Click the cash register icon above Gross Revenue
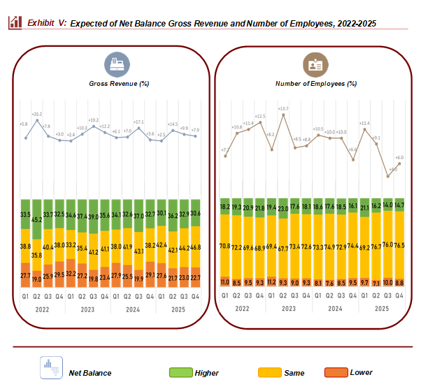This screenshot has width=428, height=382. 115,65
